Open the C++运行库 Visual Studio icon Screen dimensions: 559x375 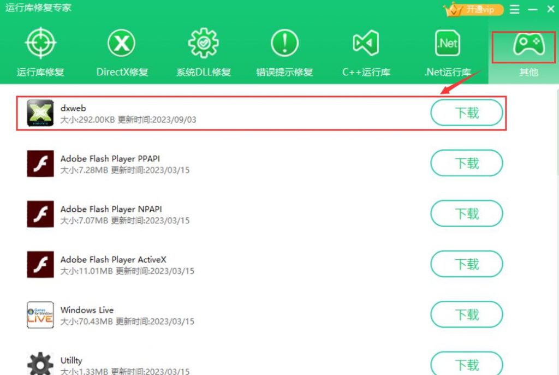point(366,43)
